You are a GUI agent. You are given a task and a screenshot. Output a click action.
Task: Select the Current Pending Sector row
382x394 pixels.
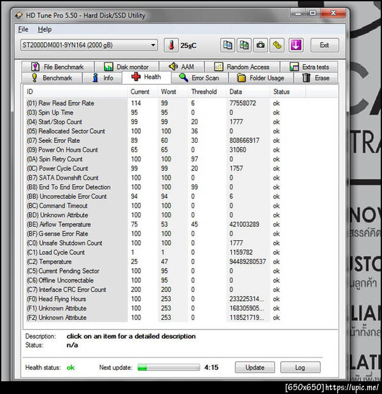166,271
